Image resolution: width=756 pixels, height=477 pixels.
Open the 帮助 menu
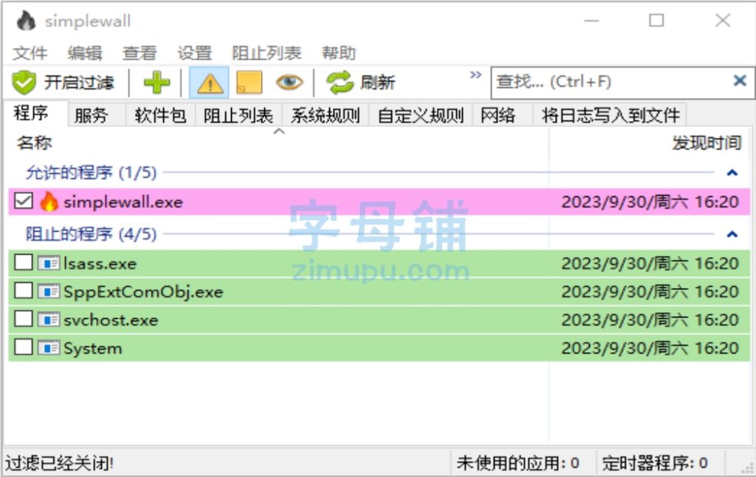(339, 53)
